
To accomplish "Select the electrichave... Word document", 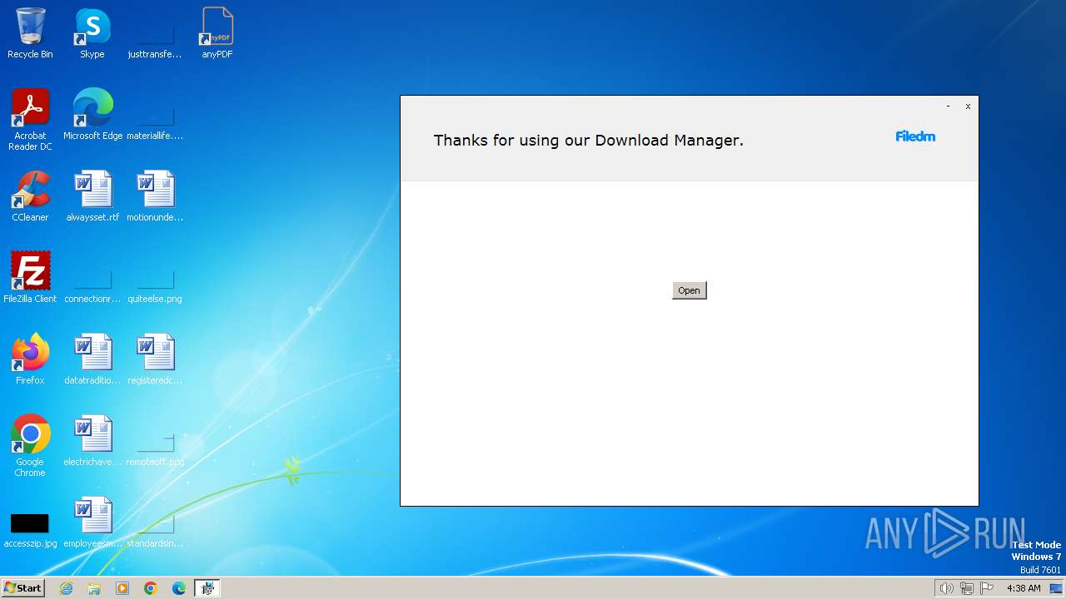I will pyautogui.click(x=92, y=441).
